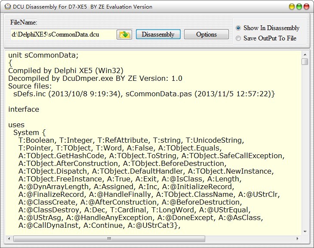Click the horizontal scrollbar left arrow
The width and height of the screenshot is (314, 248).
8,239
